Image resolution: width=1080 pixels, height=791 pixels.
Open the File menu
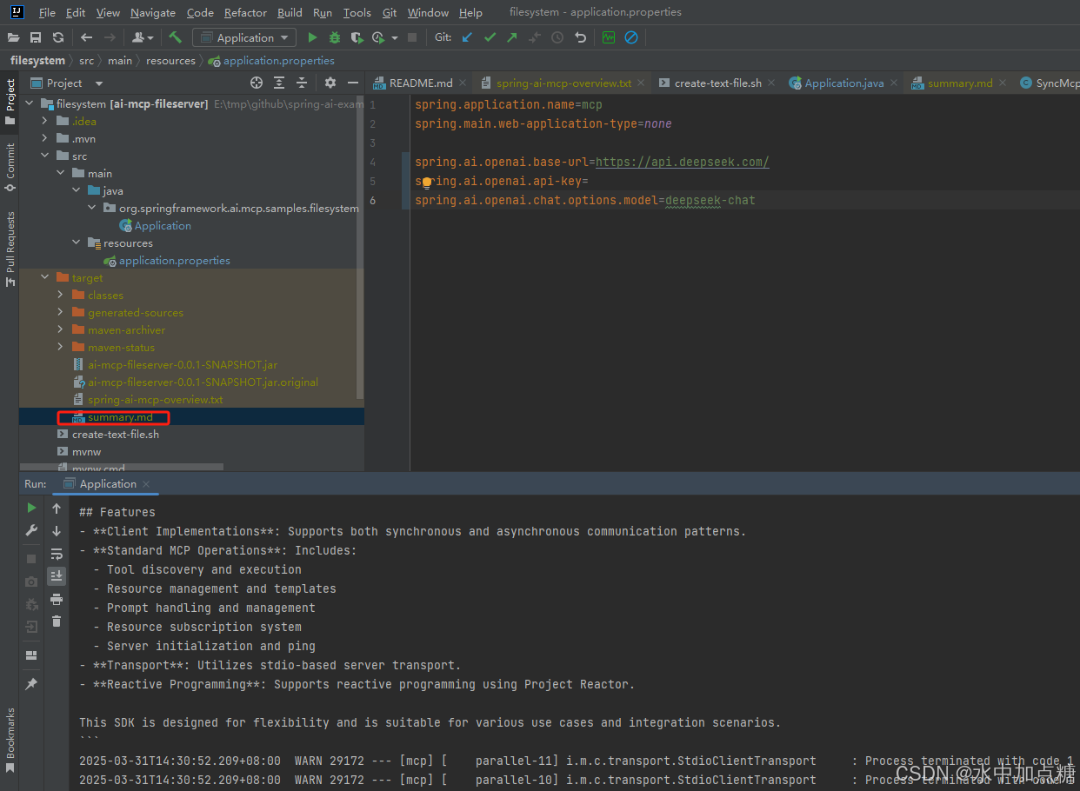(47, 13)
